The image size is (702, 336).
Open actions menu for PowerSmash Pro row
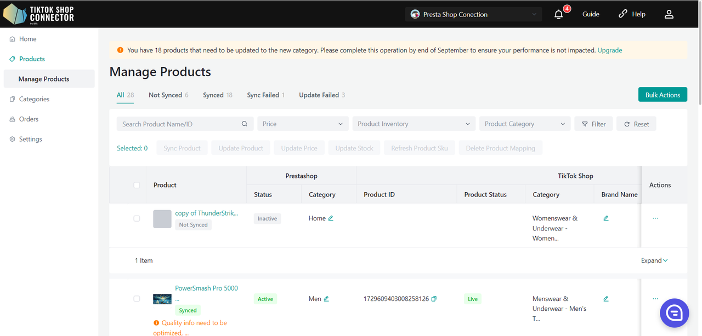pos(655,299)
